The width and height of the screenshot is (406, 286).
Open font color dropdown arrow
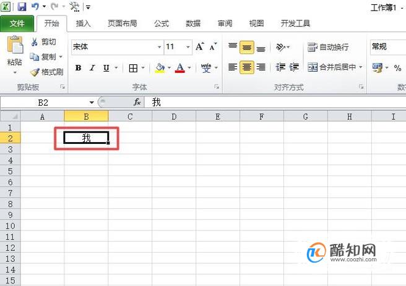coord(189,68)
